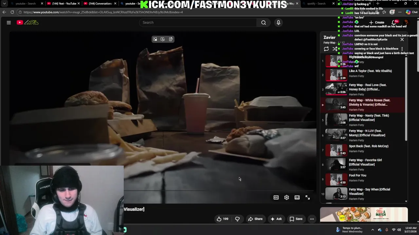Image resolution: width=419 pixels, height=235 pixels.
Task: Go back in the browser
Action: (x=4, y=12)
